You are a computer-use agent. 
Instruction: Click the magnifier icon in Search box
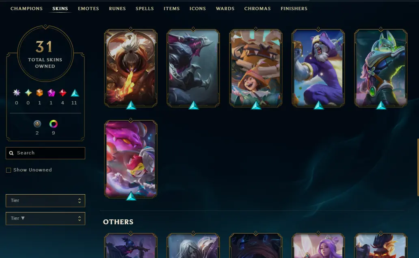11,153
